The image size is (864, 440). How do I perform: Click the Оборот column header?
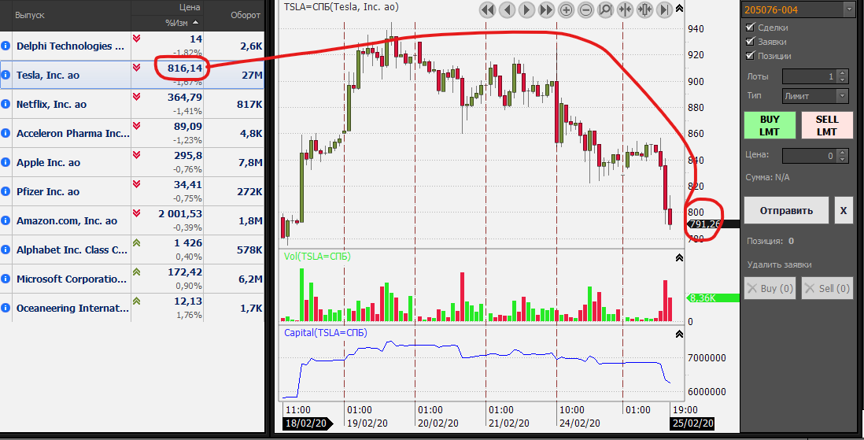pos(245,15)
